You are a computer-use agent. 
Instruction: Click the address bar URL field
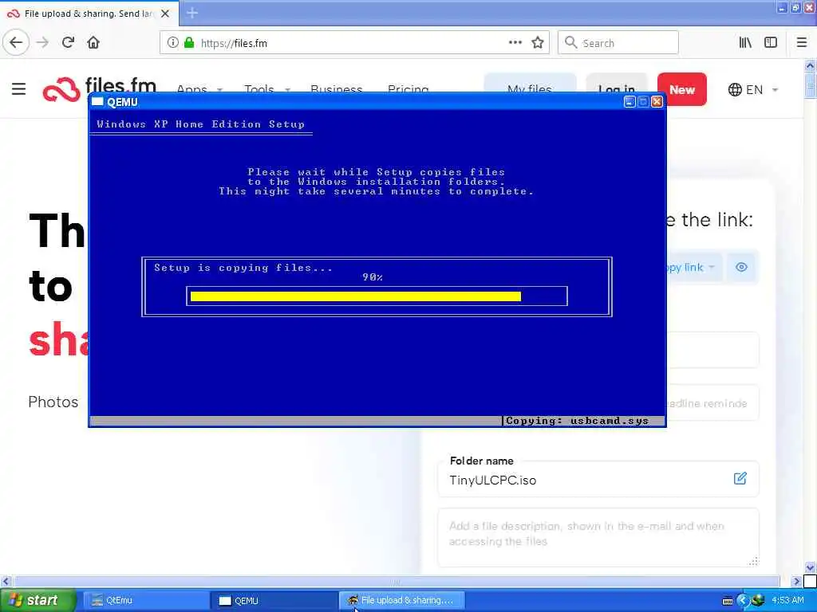pyautogui.click(x=354, y=43)
